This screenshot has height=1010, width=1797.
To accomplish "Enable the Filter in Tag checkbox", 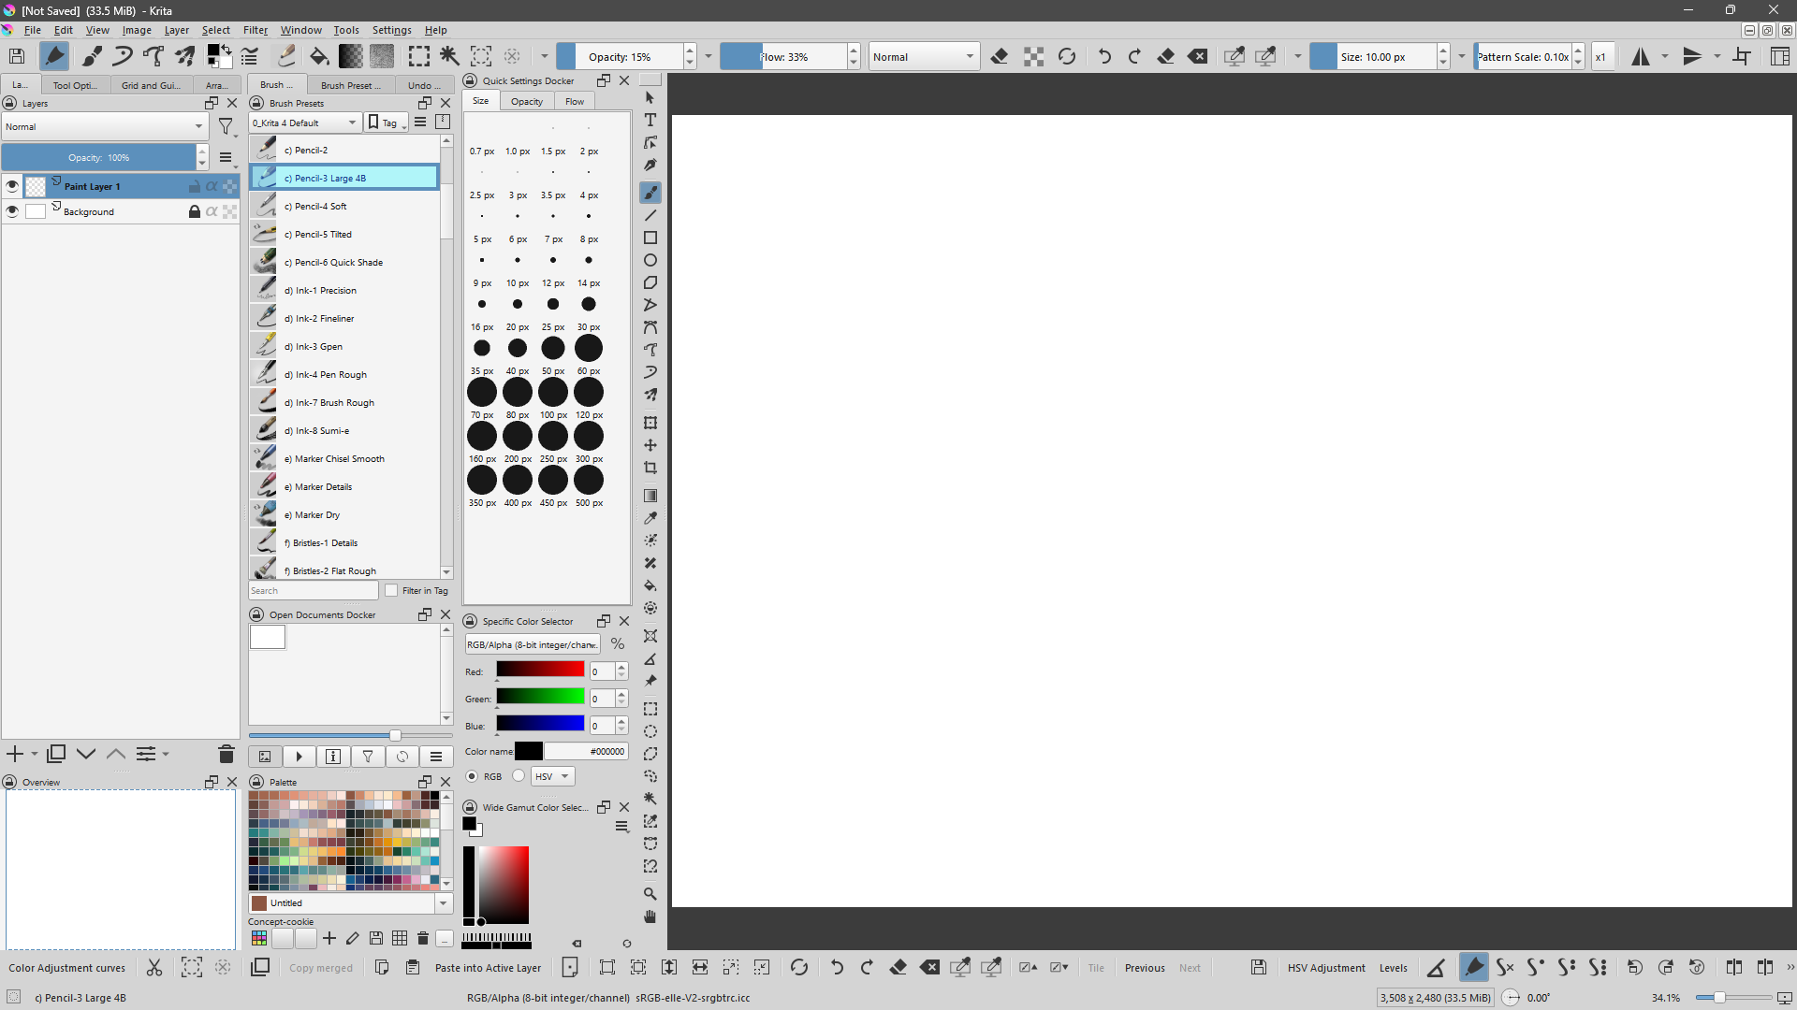I will tap(391, 590).
